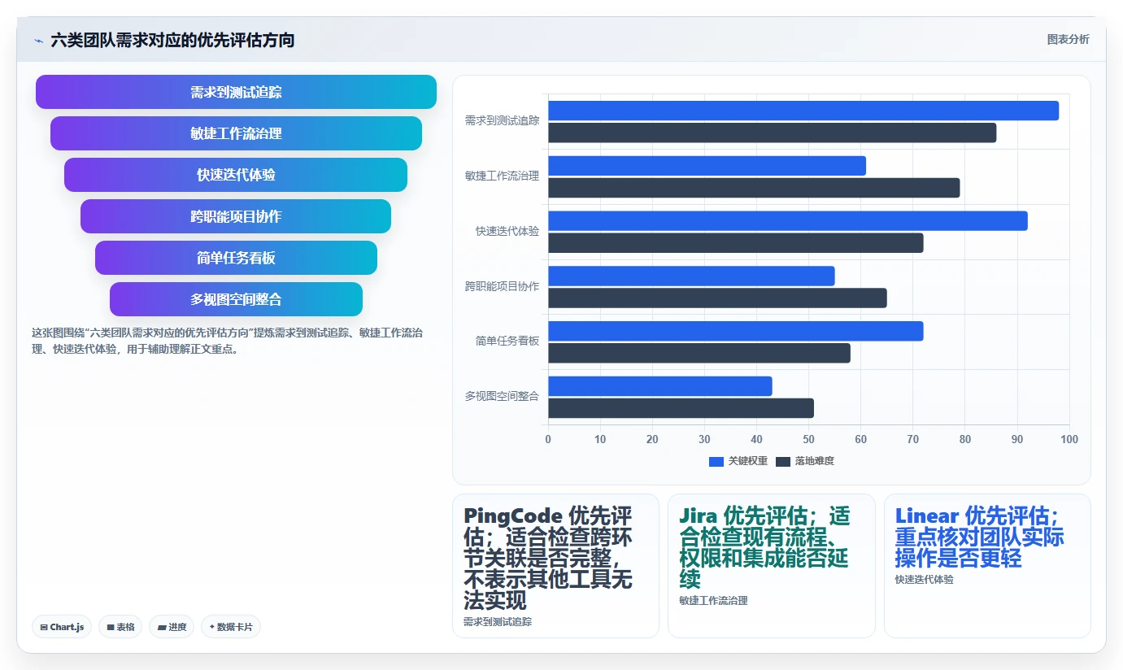The height and width of the screenshot is (670, 1123).
Task: Click the 关键权重 bar for 多视图空间整合
Action: tap(659, 386)
